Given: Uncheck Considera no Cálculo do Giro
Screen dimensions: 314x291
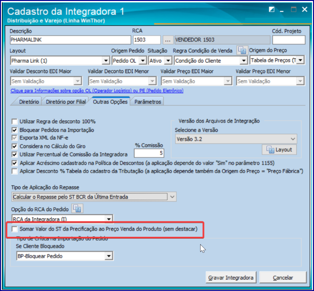Looking at the screenshot, I should coord(14,146).
